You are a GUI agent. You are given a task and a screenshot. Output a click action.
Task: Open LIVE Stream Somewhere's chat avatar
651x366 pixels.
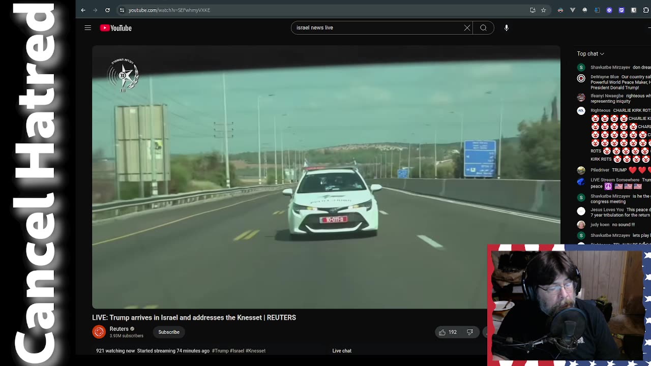click(x=581, y=181)
